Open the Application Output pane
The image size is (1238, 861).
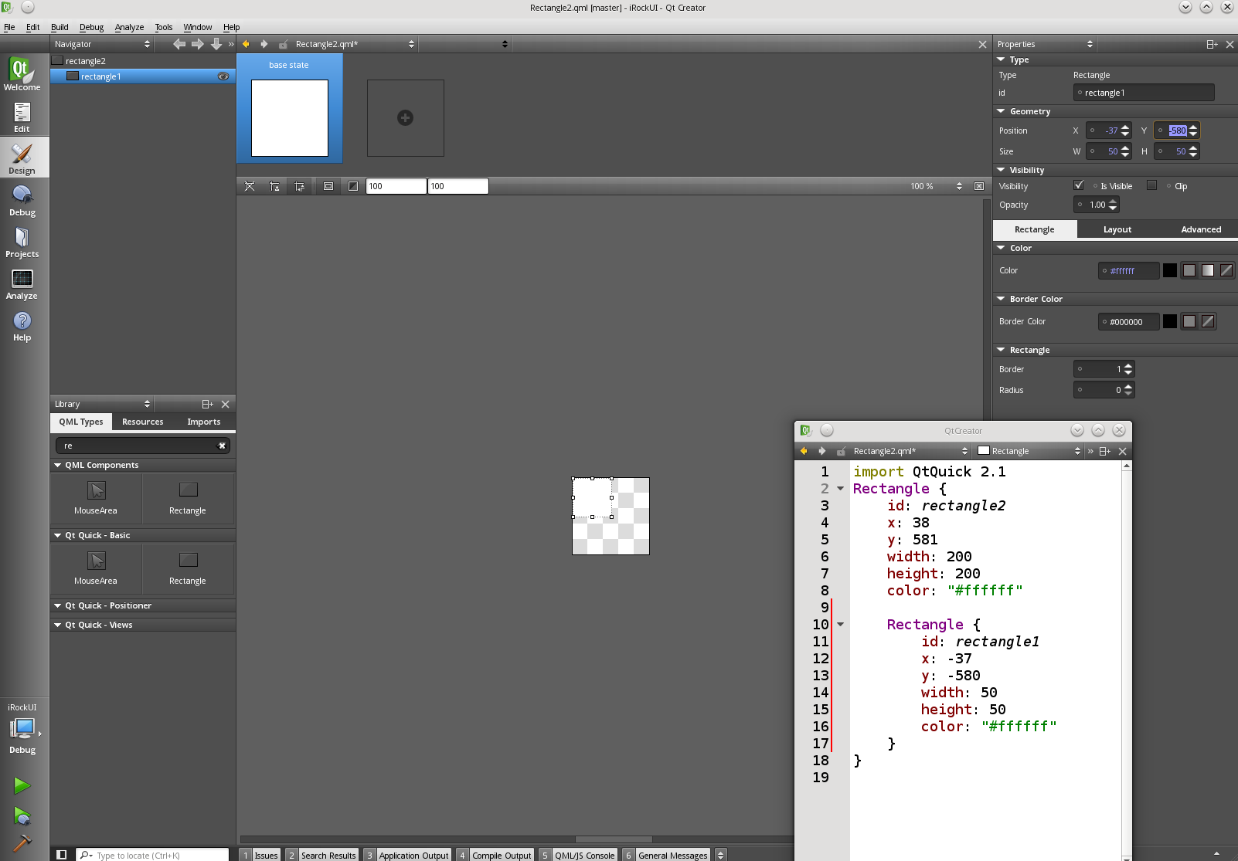point(407,855)
